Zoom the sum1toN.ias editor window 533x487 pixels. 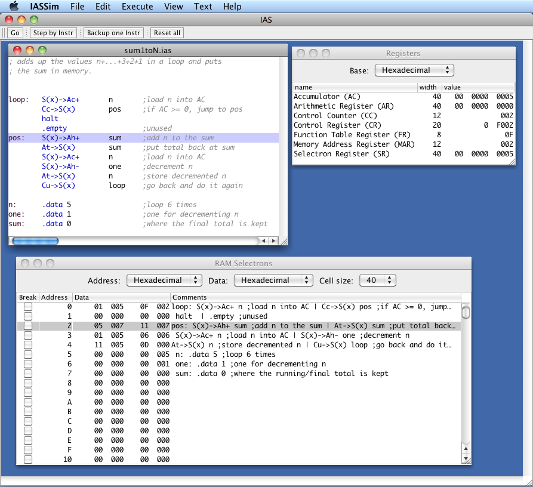42,50
